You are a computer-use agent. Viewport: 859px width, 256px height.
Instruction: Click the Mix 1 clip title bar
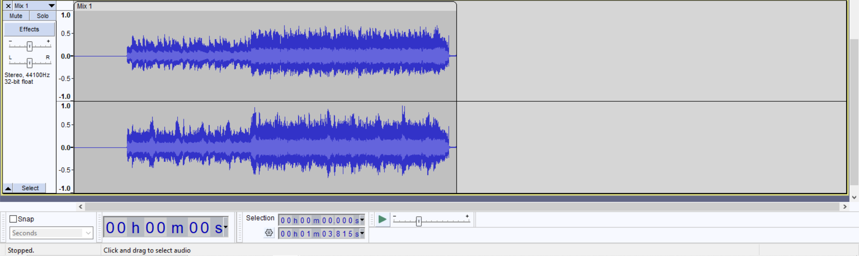click(x=265, y=6)
